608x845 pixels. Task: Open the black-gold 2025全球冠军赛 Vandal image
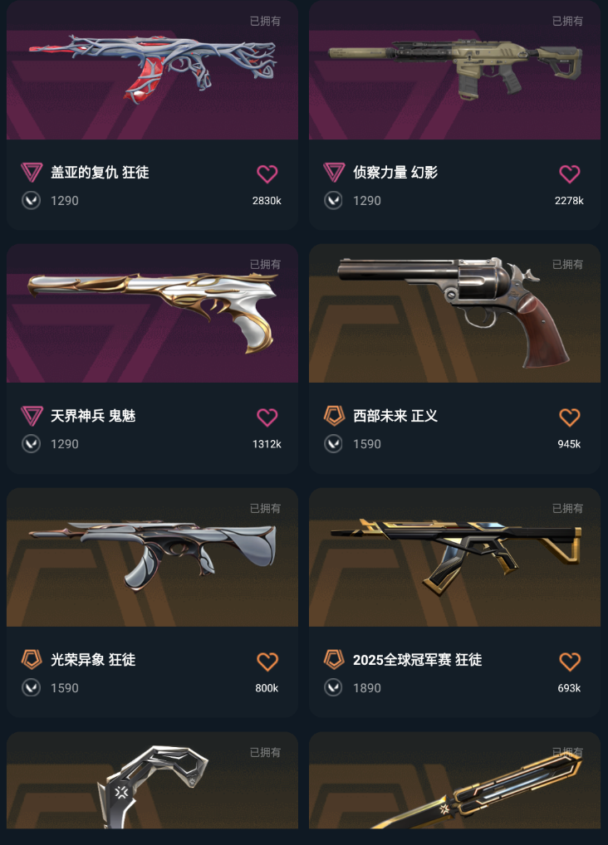pos(454,557)
